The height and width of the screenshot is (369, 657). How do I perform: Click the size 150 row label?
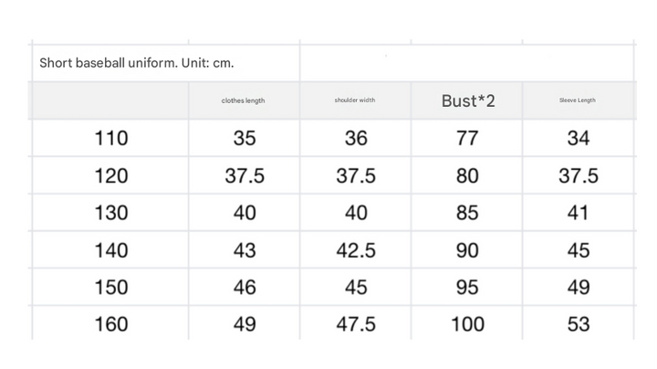111,287
